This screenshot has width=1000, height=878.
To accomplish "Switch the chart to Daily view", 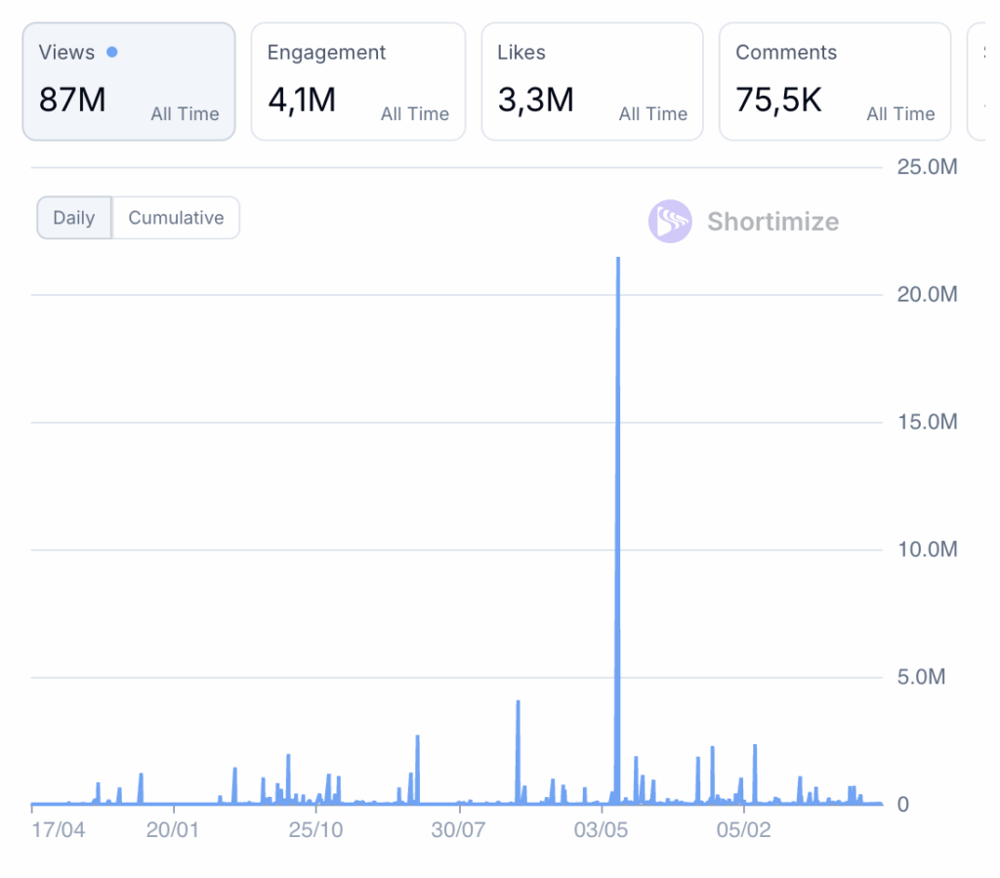I will pos(74,218).
